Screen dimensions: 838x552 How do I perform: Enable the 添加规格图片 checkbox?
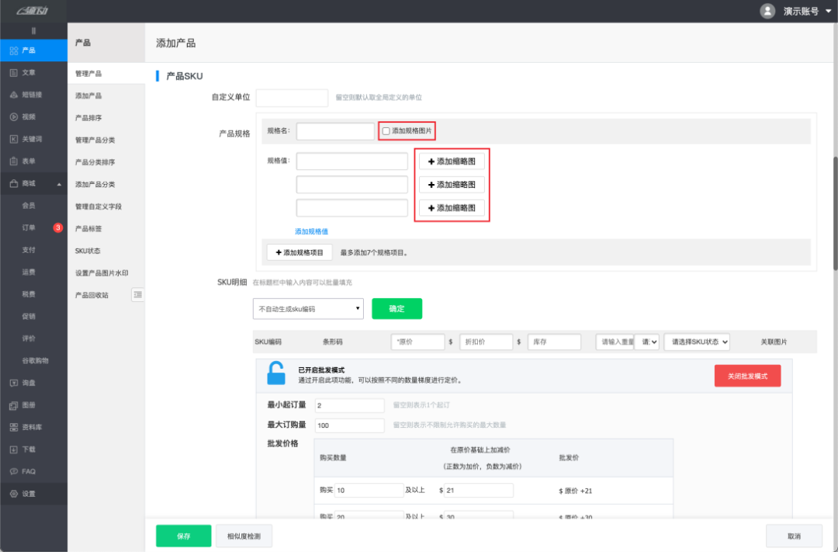[386, 131]
